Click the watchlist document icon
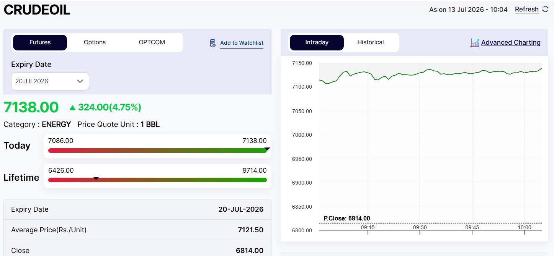The height and width of the screenshot is (256, 554). [x=213, y=43]
